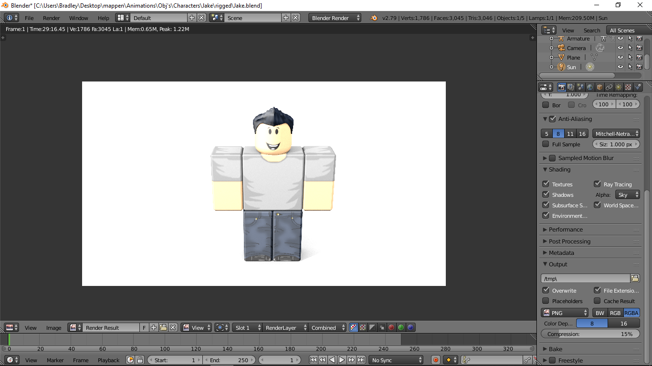Screen dimensions: 652x366
Task: Hide the Plane object using its eye icon
Action: point(620,58)
